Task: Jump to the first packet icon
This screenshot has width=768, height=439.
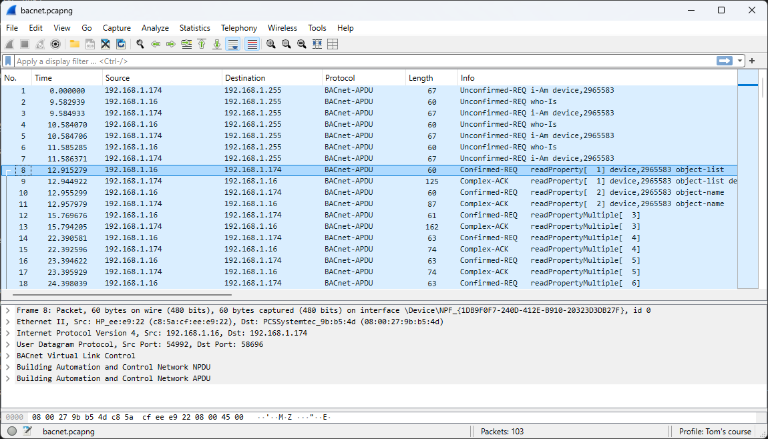Action: coord(202,44)
